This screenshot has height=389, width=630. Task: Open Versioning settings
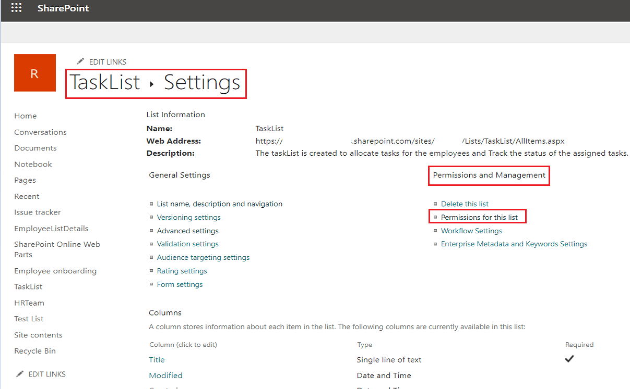click(x=189, y=217)
